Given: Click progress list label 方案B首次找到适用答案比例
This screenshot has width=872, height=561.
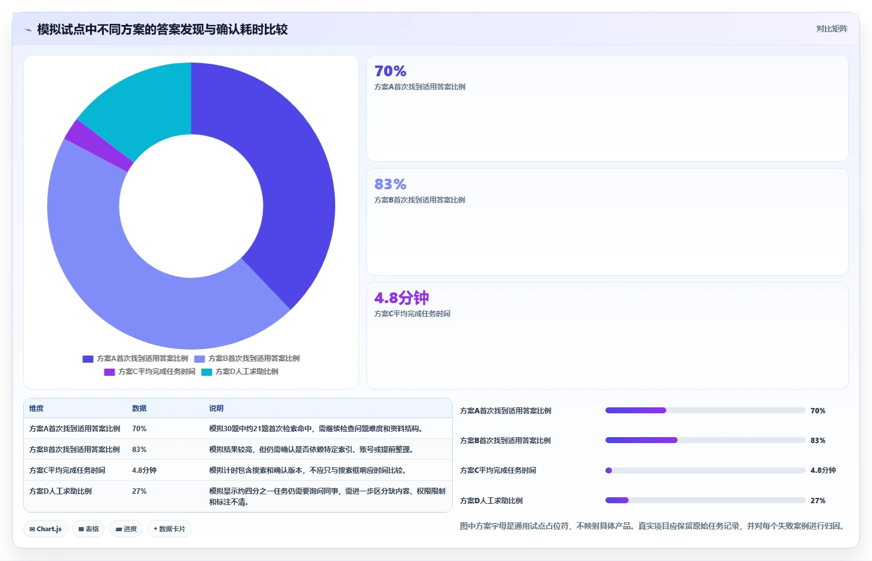Looking at the screenshot, I should coord(505,441).
